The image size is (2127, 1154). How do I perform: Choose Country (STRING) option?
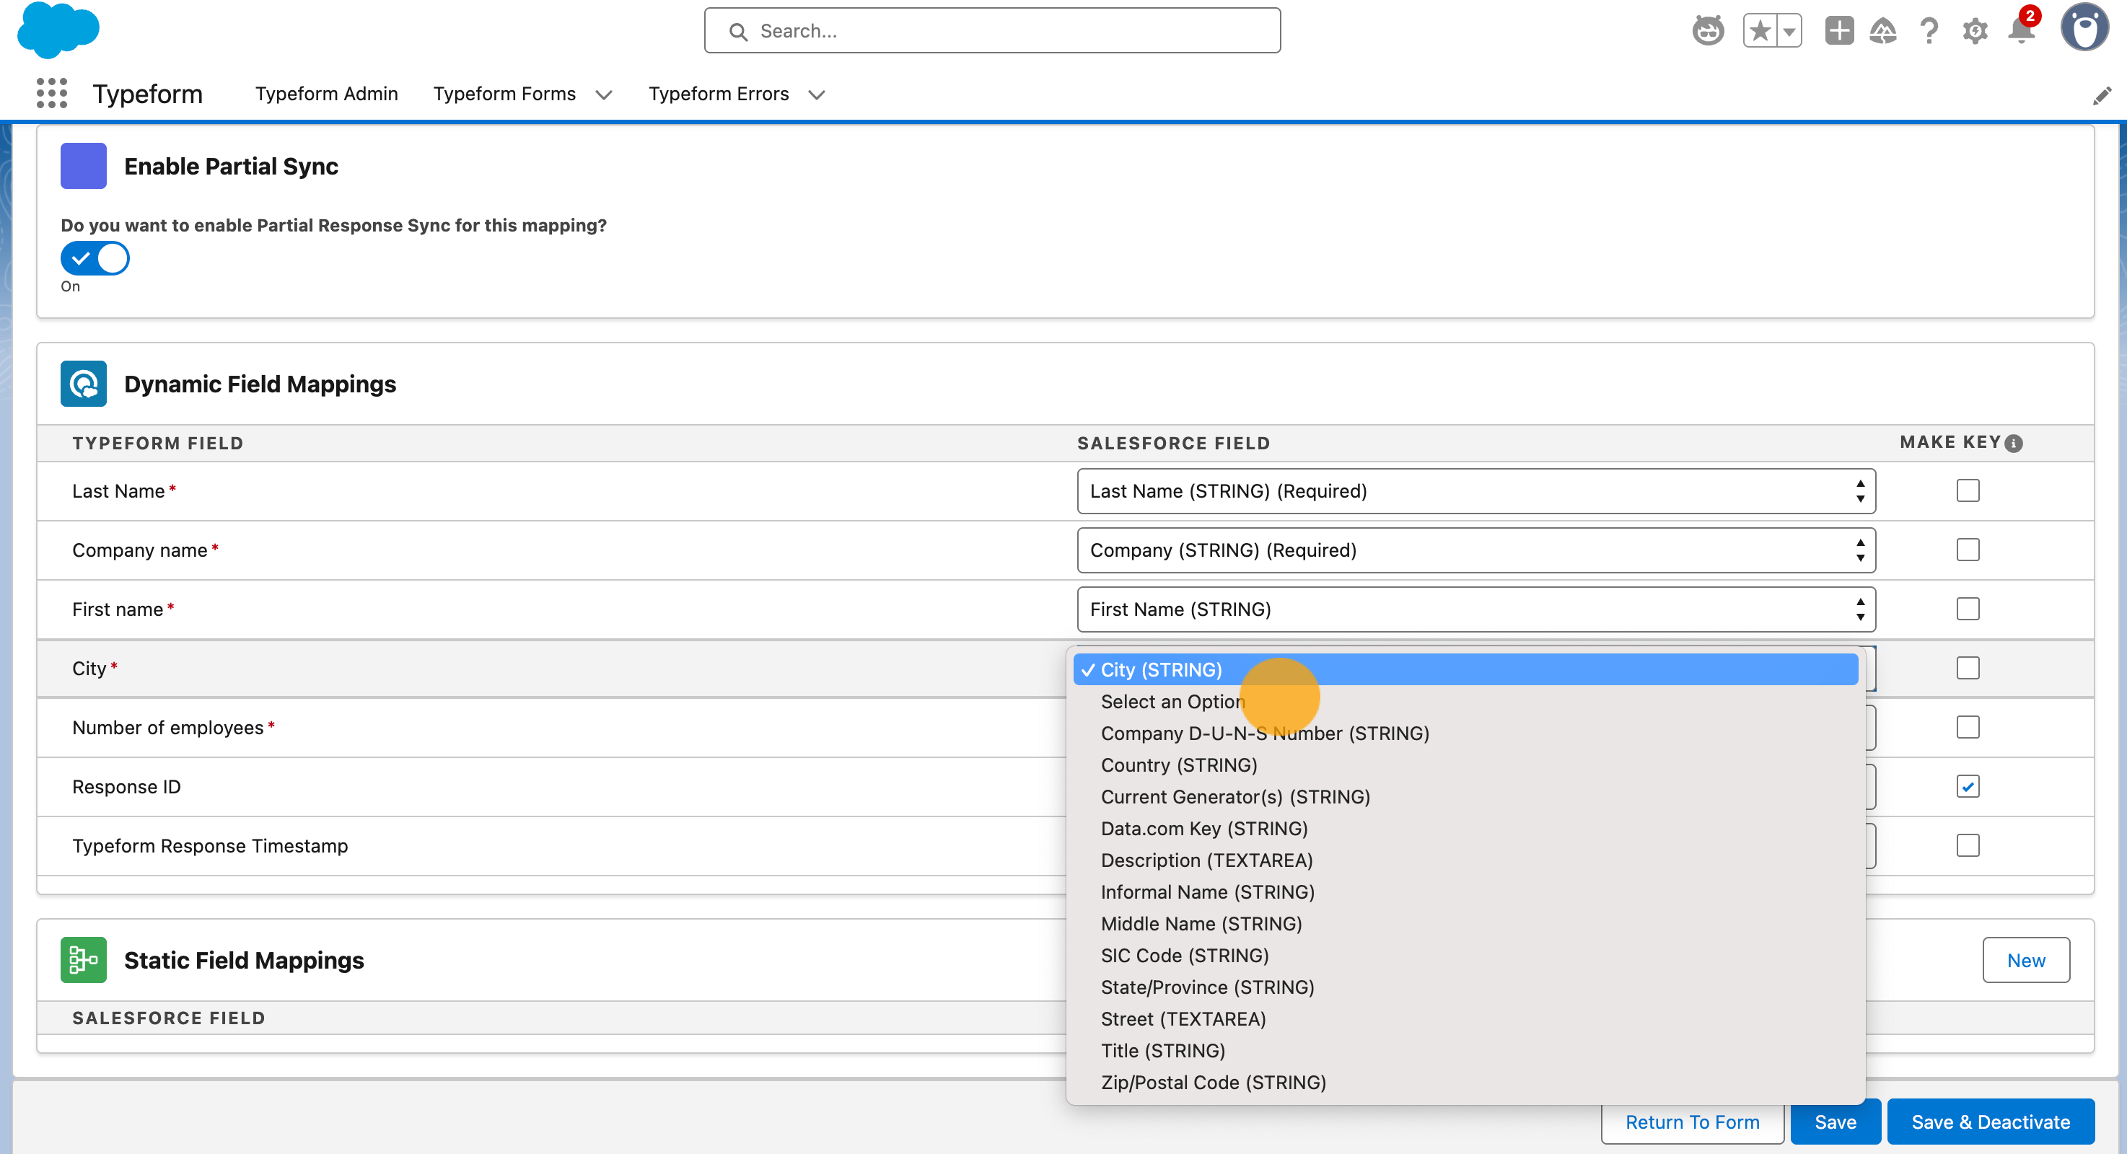pyautogui.click(x=1465, y=765)
